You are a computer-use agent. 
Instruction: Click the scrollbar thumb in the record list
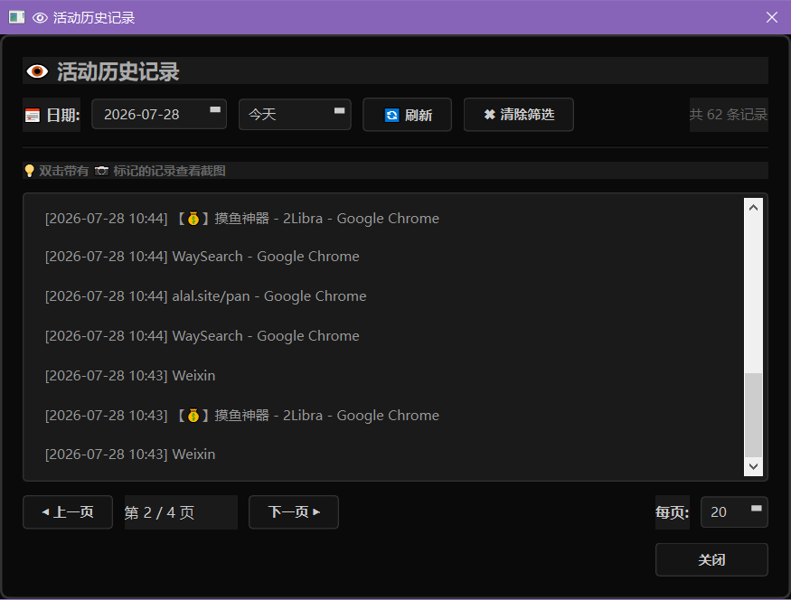(x=753, y=415)
